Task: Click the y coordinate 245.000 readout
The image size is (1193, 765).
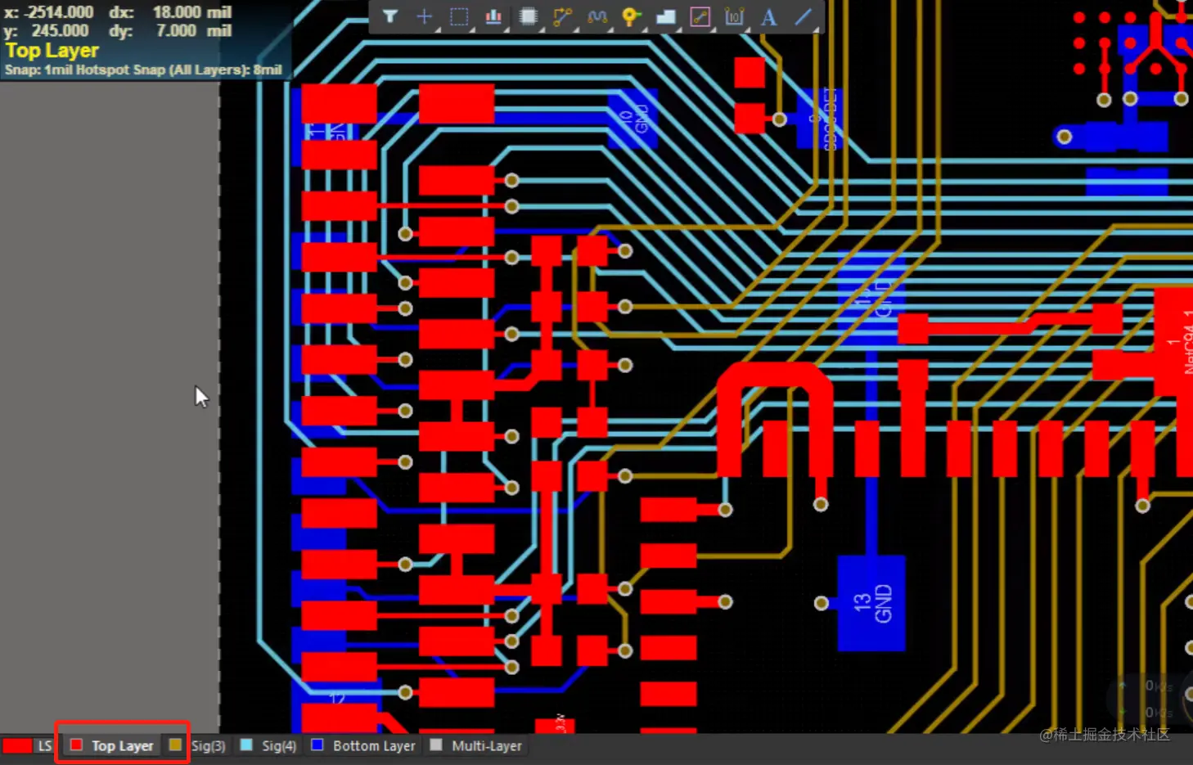Action: pyautogui.click(x=47, y=31)
